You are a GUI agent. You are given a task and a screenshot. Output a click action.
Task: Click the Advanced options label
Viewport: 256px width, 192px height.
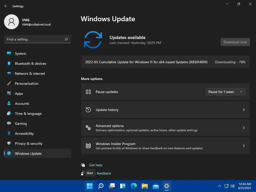pyautogui.click(x=109, y=126)
